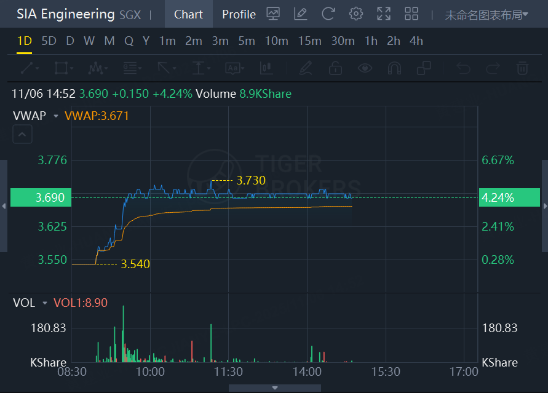Expand the right side panel handle
Image resolution: width=548 pixels, height=393 pixels.
click(545, 206)
